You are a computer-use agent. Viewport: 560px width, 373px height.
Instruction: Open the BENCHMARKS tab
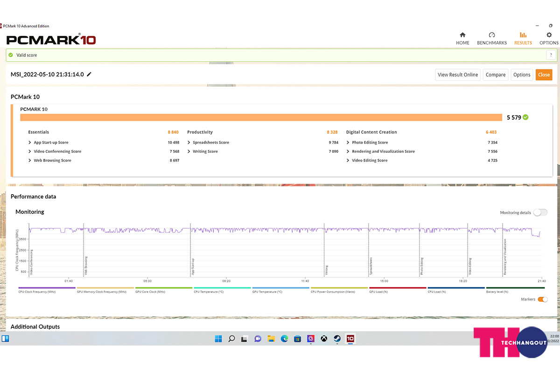pyautogui.click(x=492, y=39)
